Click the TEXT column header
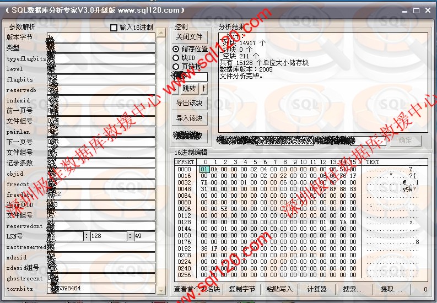The width and height of the screenshot is (437, 303). (373, 162)
